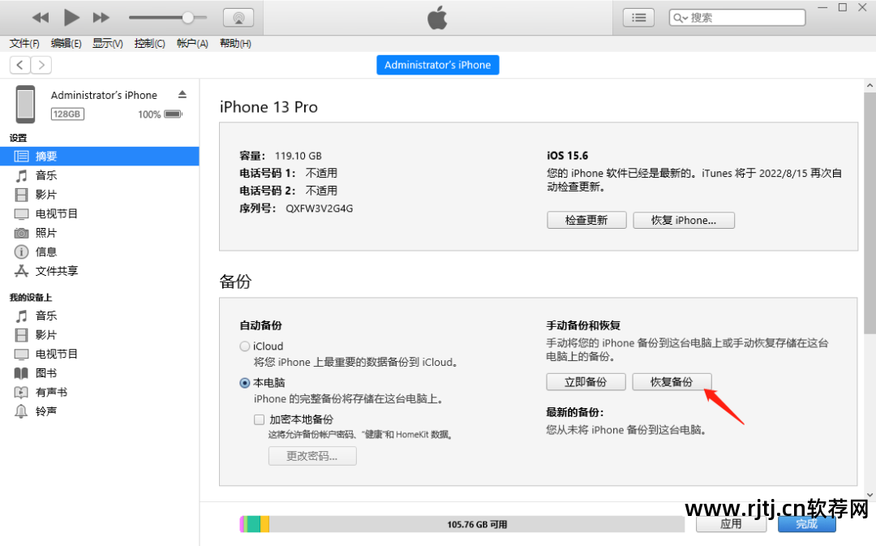This screenshot has height=546, width=876.
Task: Click the scrollbar up arrow
Action: (870, 85)
